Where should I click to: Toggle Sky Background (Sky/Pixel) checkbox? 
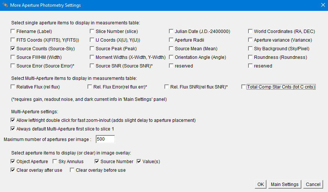point(251,49)
